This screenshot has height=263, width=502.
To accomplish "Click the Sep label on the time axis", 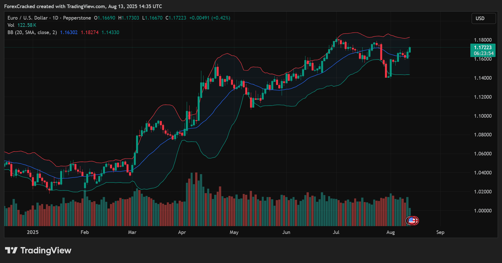I will point(440,232).
